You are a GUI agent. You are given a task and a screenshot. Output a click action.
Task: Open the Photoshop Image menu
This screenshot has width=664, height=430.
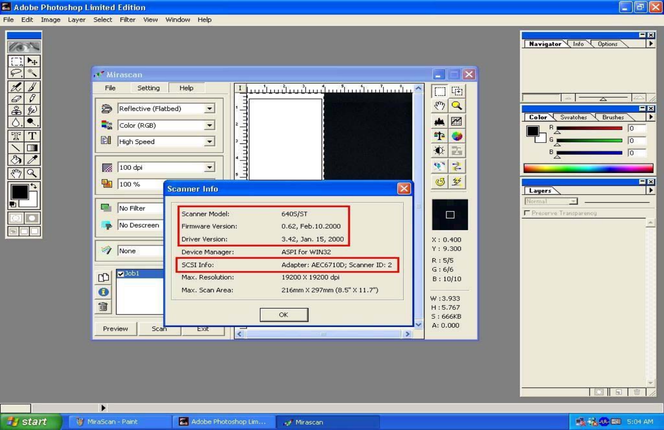click(50, 19)
